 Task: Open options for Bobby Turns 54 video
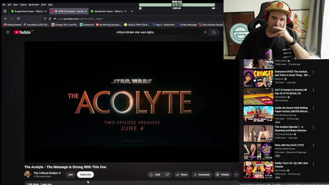pos(313,163)
